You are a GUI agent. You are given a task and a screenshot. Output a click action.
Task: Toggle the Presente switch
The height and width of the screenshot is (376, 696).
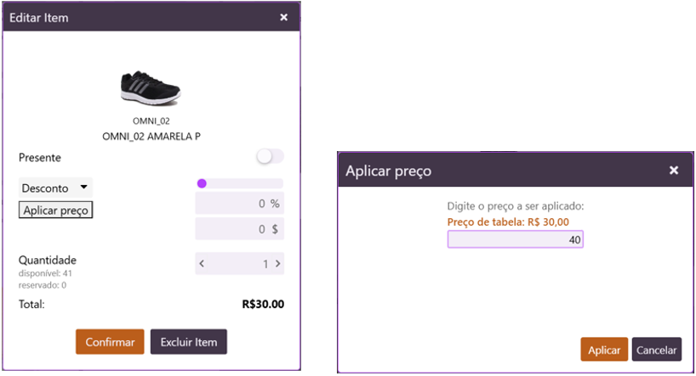coord(270,157)
